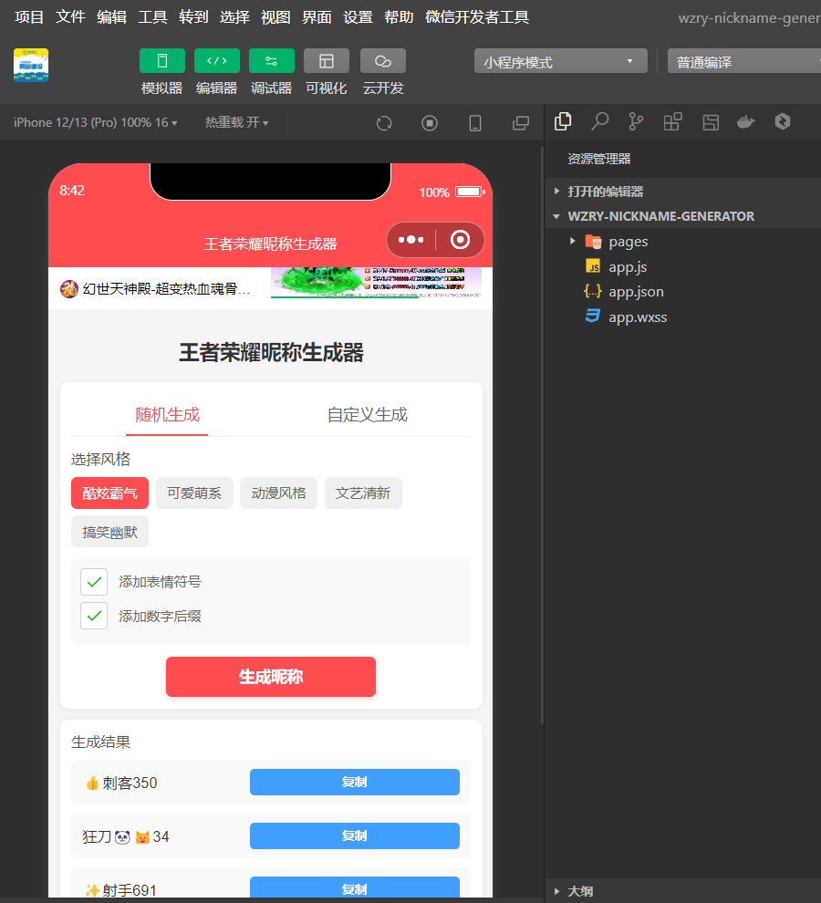Click the app.wxss stylesheet icon

pyautogui.click(x=593, y=317)
